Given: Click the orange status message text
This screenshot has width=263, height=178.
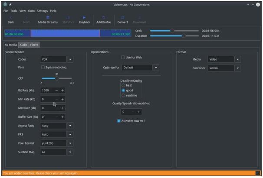Looking at the screenshot, I should point(40,173).
